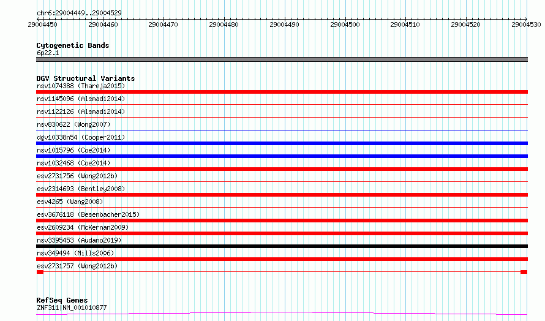The image size is (545, 321).
Task: Open variant nsv1145096 (Alsmadi2014)
Action: [81, 99]
